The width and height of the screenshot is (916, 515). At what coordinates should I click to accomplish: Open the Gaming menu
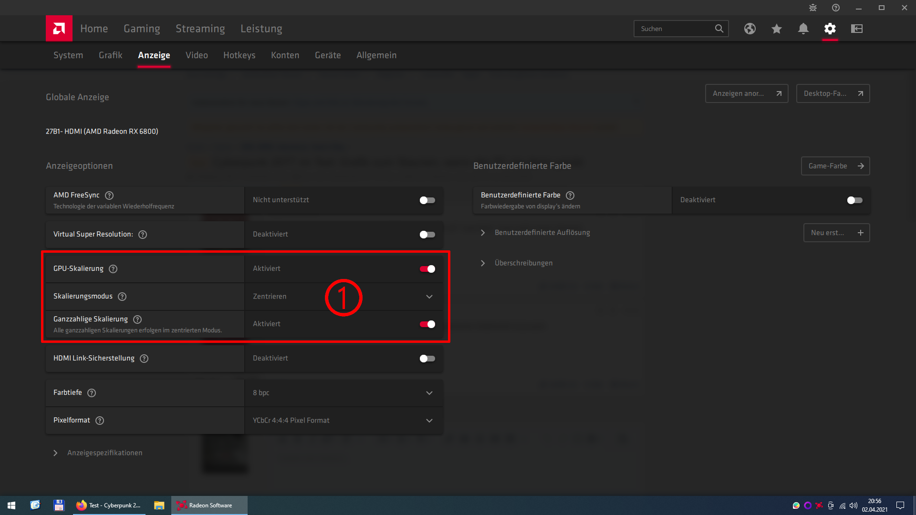tap(142, 29)
